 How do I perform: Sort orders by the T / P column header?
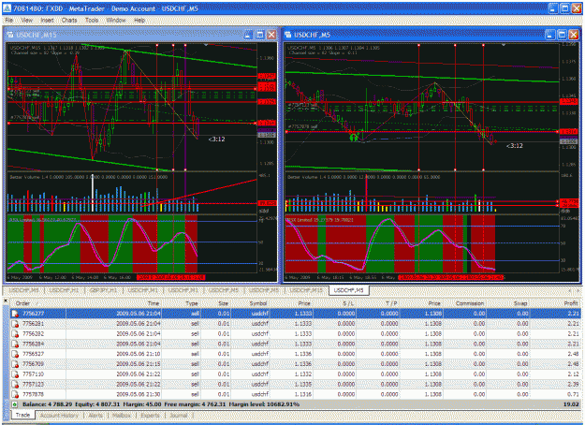[x=378, y=303]
